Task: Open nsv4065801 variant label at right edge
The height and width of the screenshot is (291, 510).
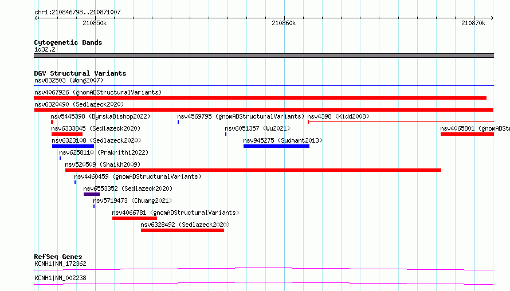Action: (x=475, y=128)
